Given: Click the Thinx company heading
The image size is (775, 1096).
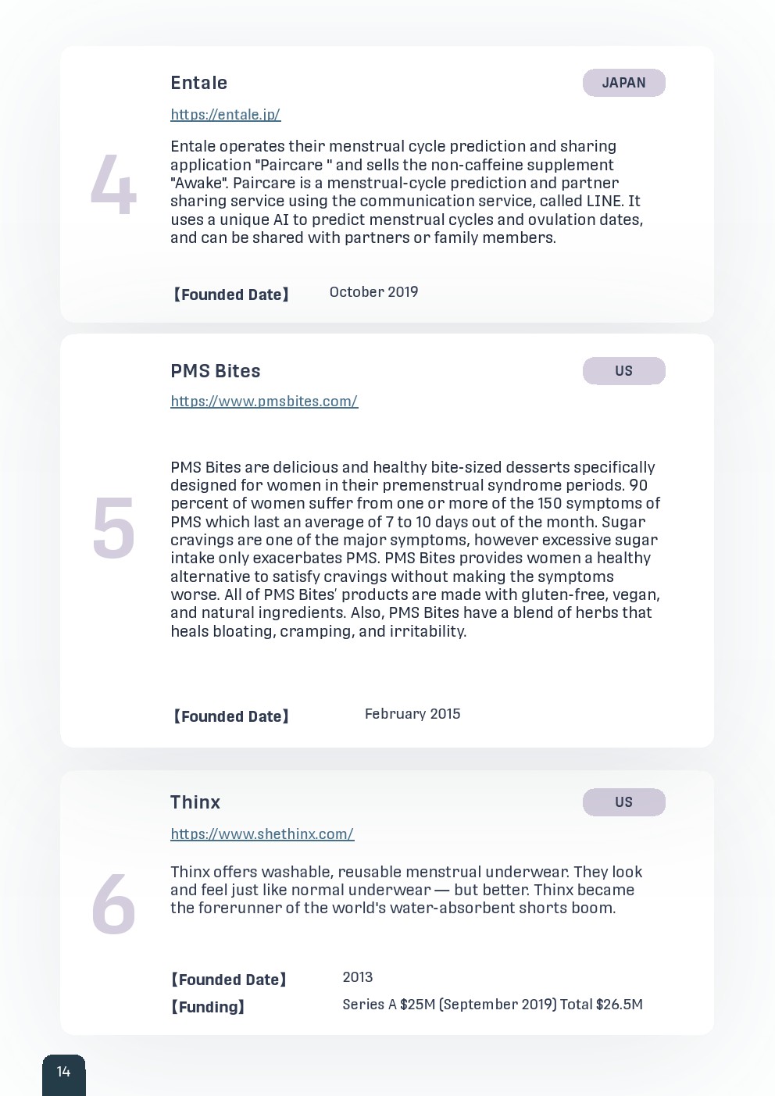Looking at the screenshot, I should pyautogui.click(x=195, y=802).
